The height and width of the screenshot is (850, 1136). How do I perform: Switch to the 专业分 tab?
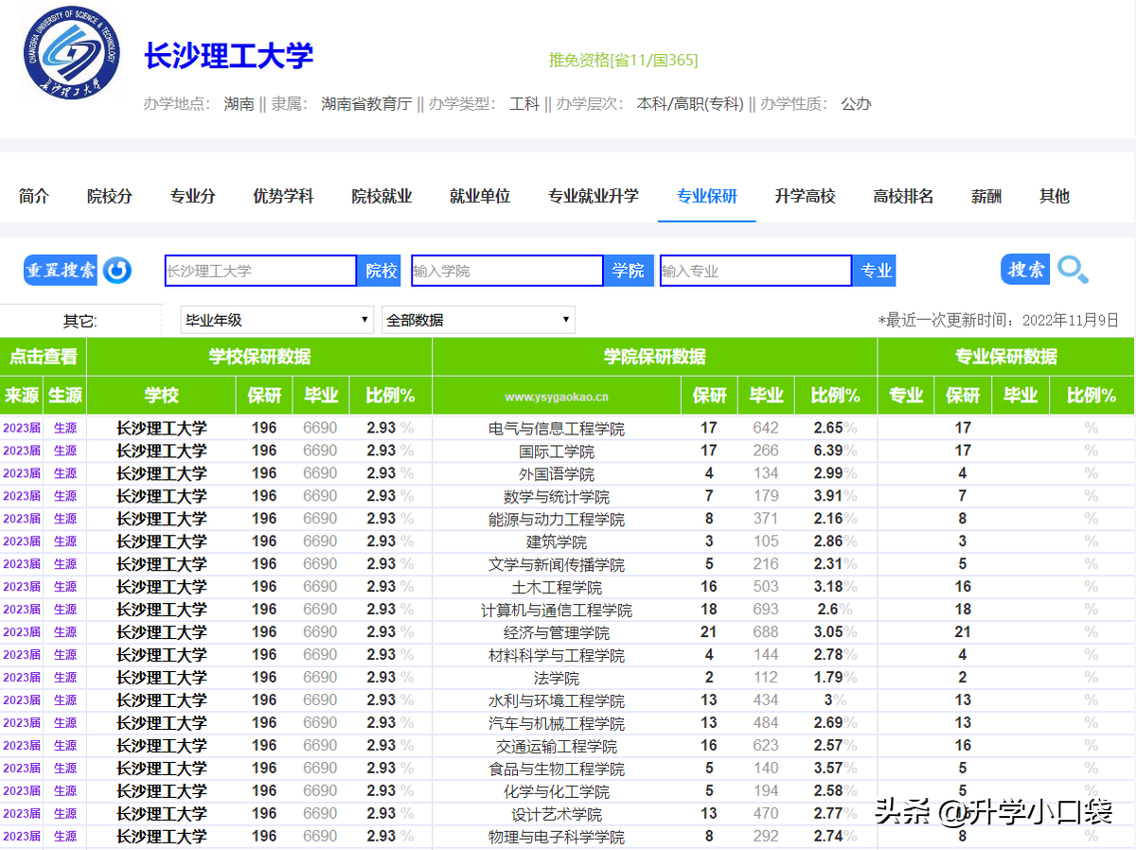coord(193,196)
